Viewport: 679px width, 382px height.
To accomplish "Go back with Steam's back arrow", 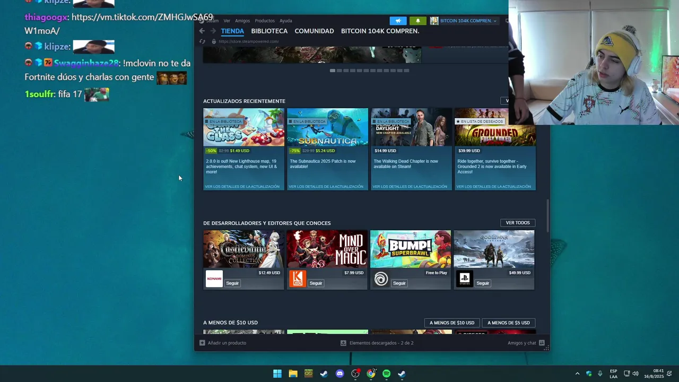I will point(202,31).
